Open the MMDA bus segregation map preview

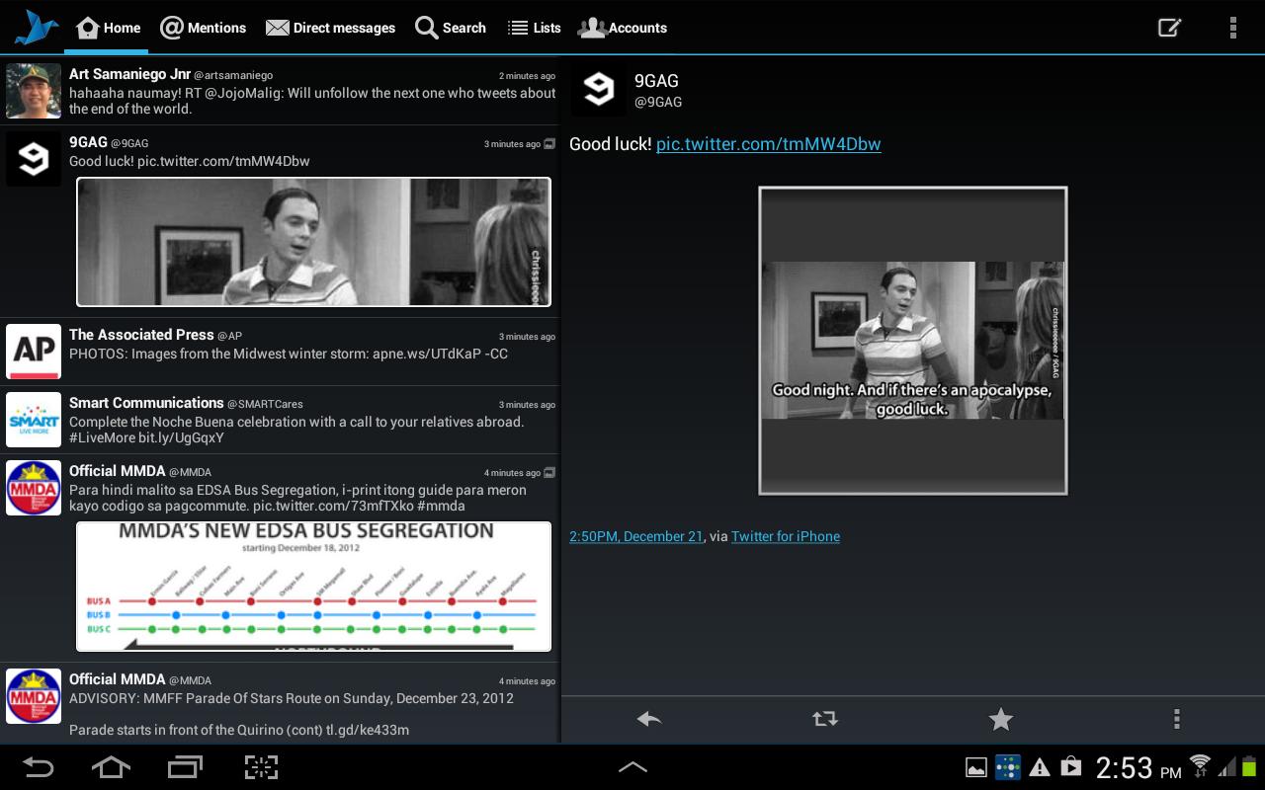[x=314, y=587]
